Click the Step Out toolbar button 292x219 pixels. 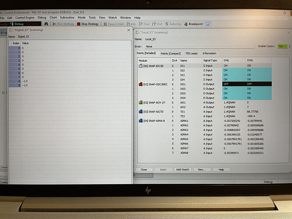point(157,24)
